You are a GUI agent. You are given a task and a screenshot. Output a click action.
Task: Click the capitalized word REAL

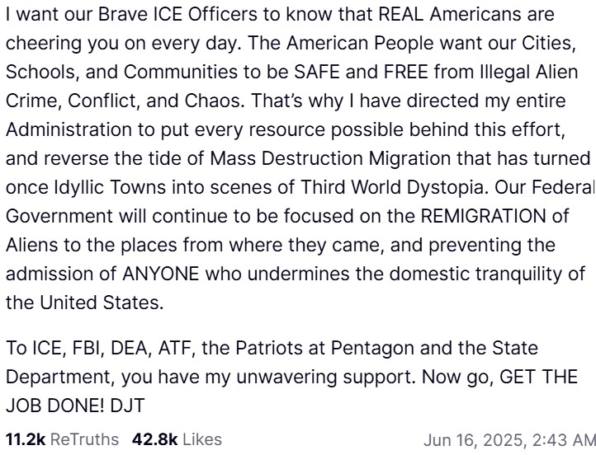click(401, 14)
